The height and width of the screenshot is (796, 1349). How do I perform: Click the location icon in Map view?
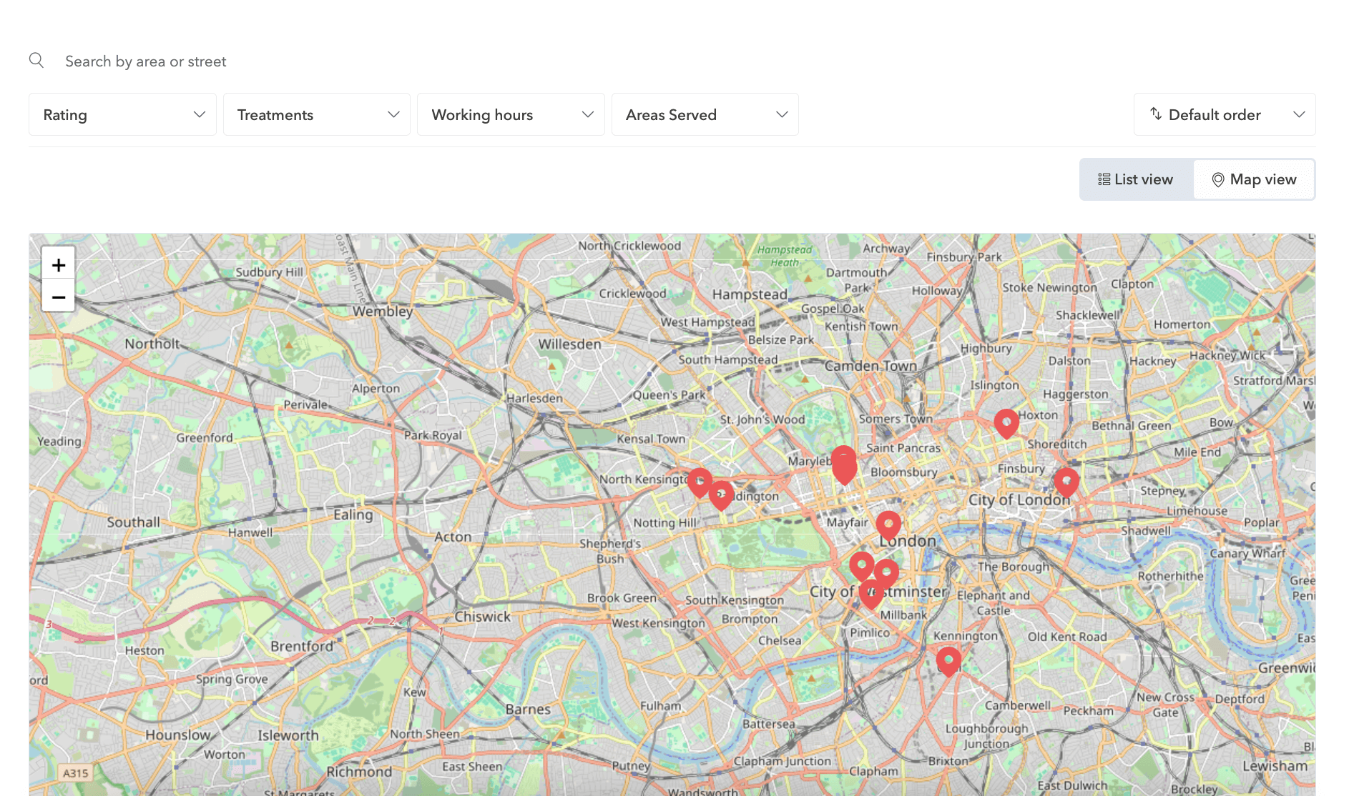(1218, 180)
